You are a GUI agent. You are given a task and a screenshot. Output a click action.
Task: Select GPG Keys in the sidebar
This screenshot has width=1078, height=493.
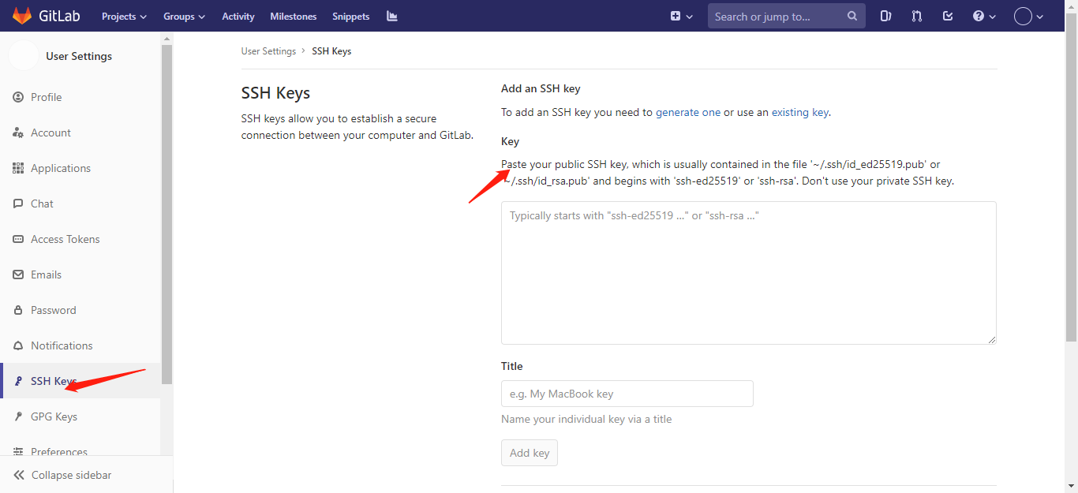coord(80,416)
